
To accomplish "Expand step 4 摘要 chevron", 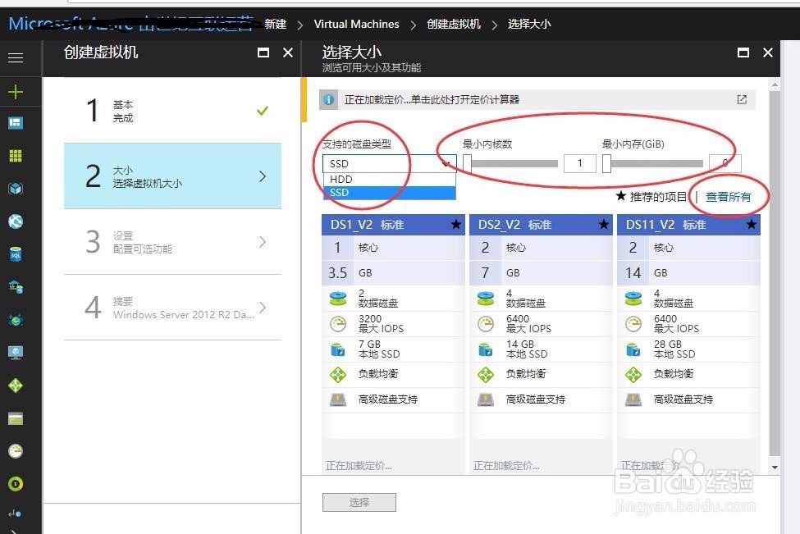I will 263,308.
